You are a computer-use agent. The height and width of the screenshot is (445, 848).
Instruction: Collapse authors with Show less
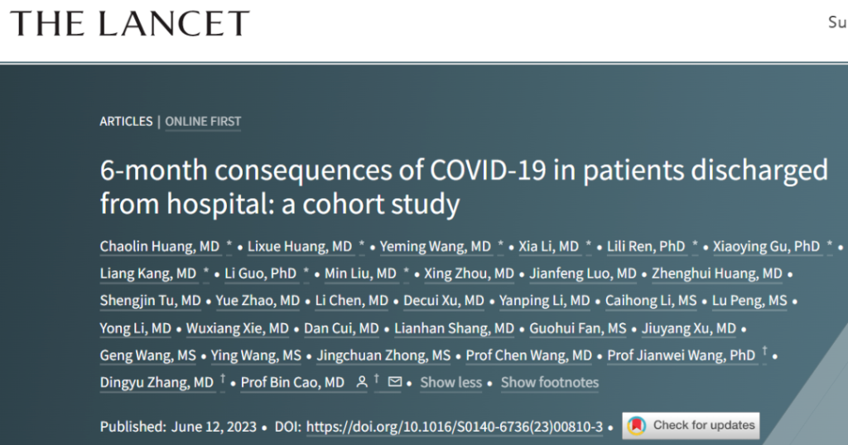pos(450,382)
